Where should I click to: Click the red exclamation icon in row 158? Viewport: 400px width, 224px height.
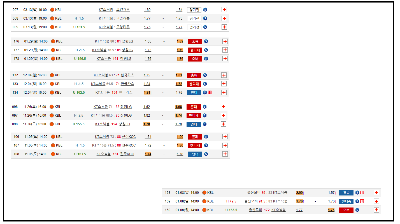click(x=362, y=193)
